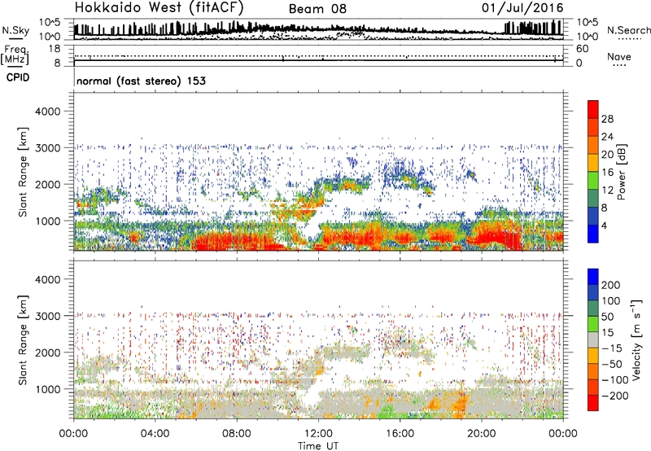Click the blue bottom segment of power colorbar

coord(593,234)
